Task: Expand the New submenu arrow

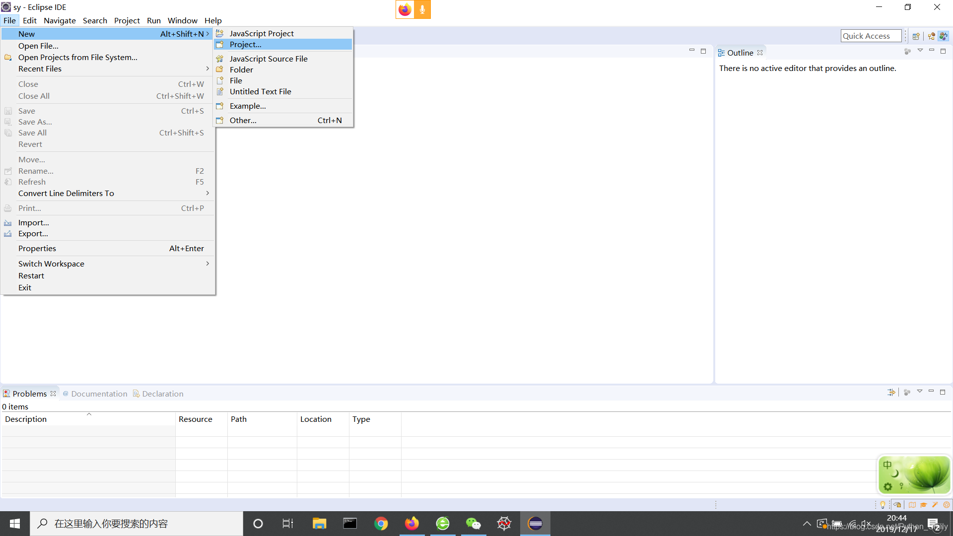Action: 207,34
